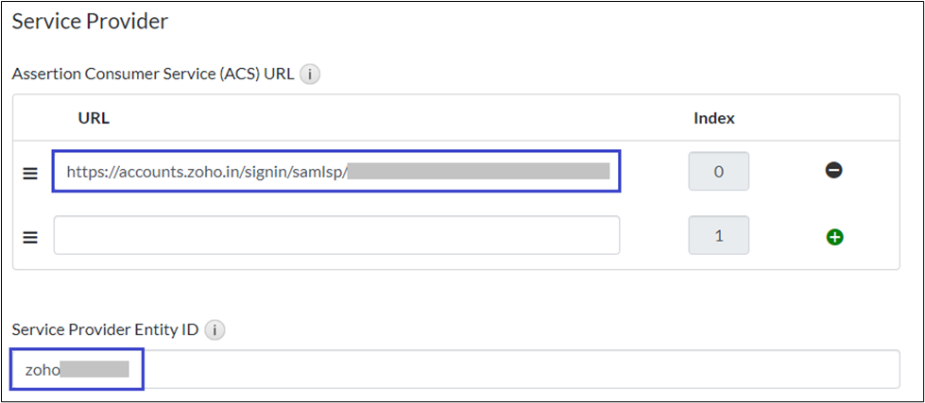Viewport: 925px width, 403px height.
Task: Remove the ACS URL row with minus icon
Action: click(x=833, y=171)
